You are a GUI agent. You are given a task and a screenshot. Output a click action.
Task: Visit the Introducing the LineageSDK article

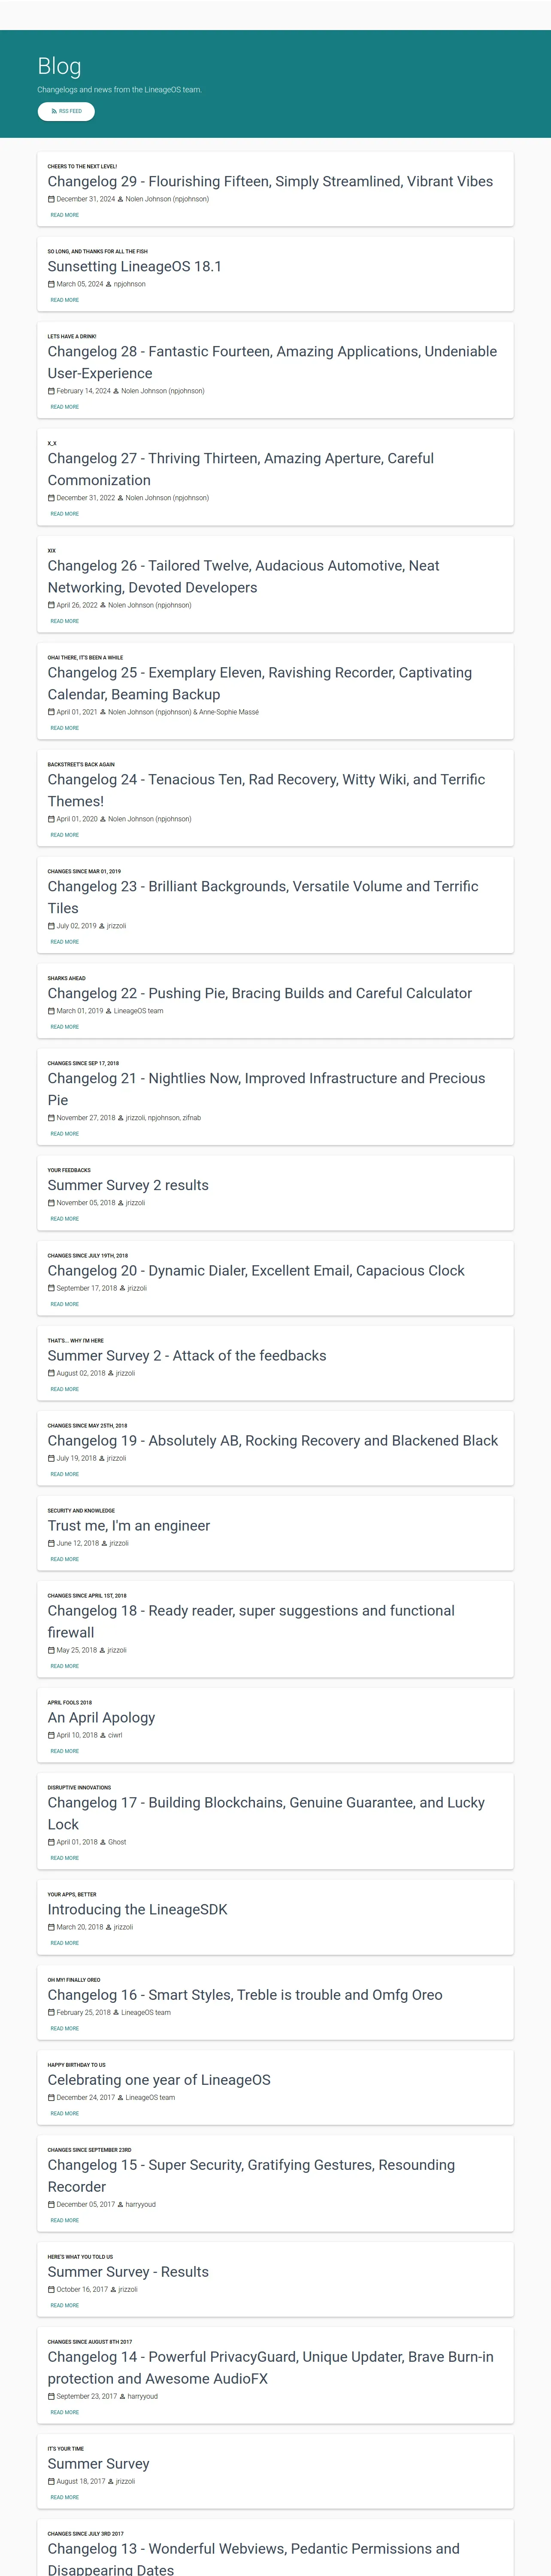click(137, 1909)
